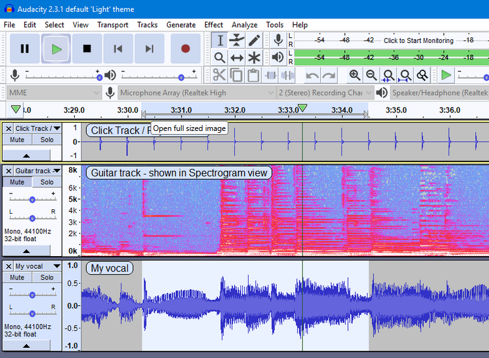The height and width of the screenshot is (358, 489).
Task: Open the Tracks menu
Action: (x=147, y=25)
